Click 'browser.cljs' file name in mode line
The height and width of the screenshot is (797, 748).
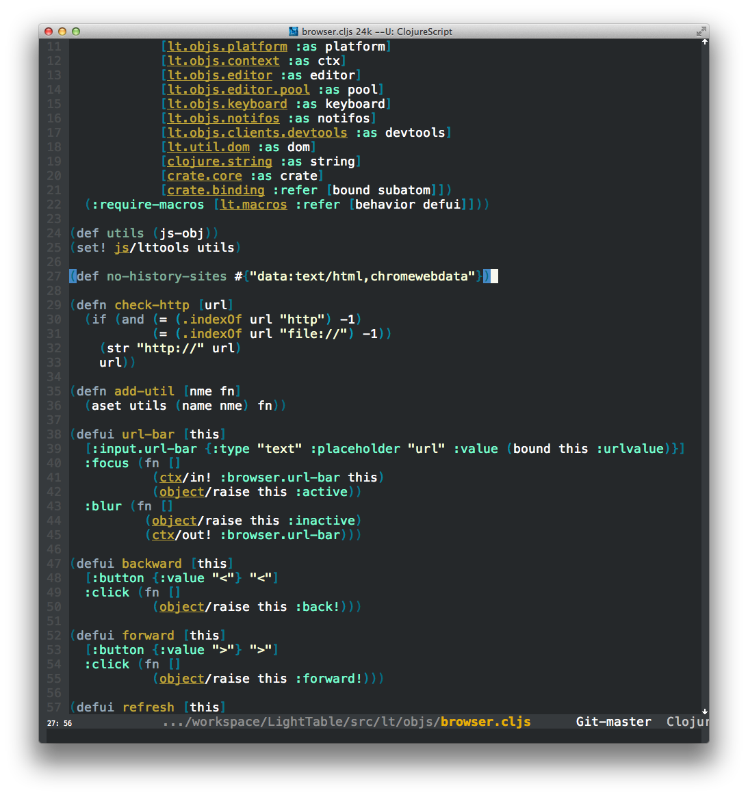coord(486,722)
